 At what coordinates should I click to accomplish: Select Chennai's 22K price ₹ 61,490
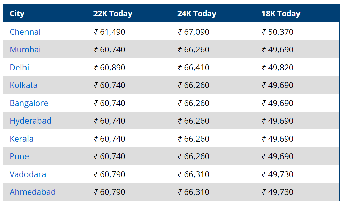(x=109, y=32)
